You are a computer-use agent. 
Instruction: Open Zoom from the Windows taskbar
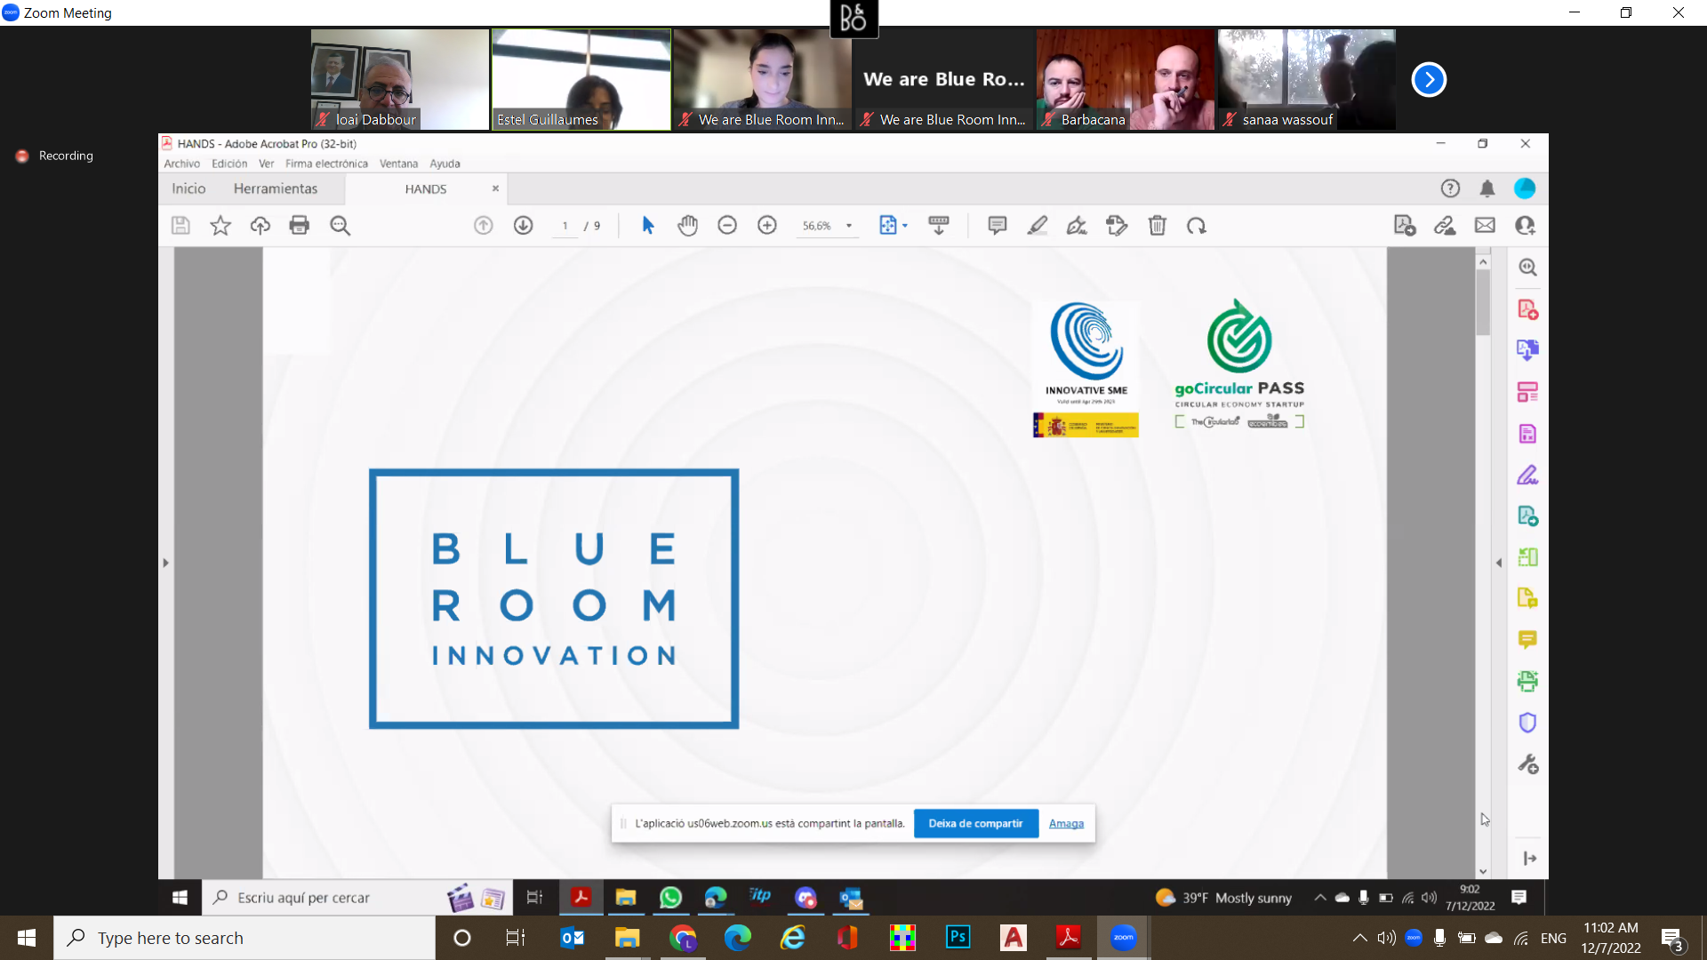click(x=1123, y=938)
